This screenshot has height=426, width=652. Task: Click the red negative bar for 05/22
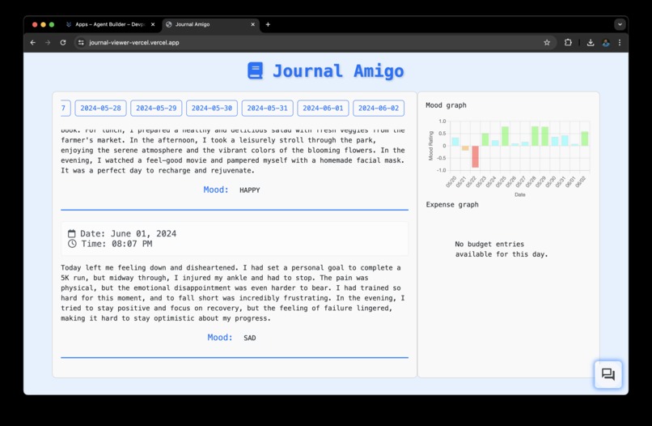[476, 156]
